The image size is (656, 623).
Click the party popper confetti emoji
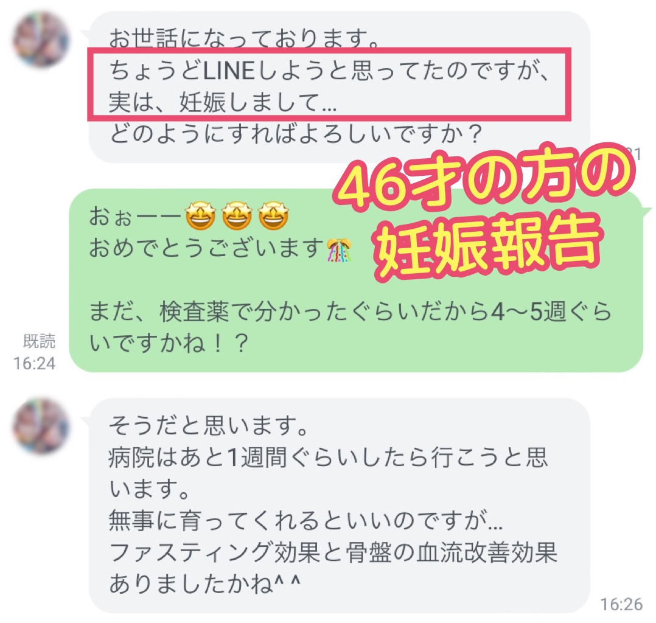pos(340,250)
